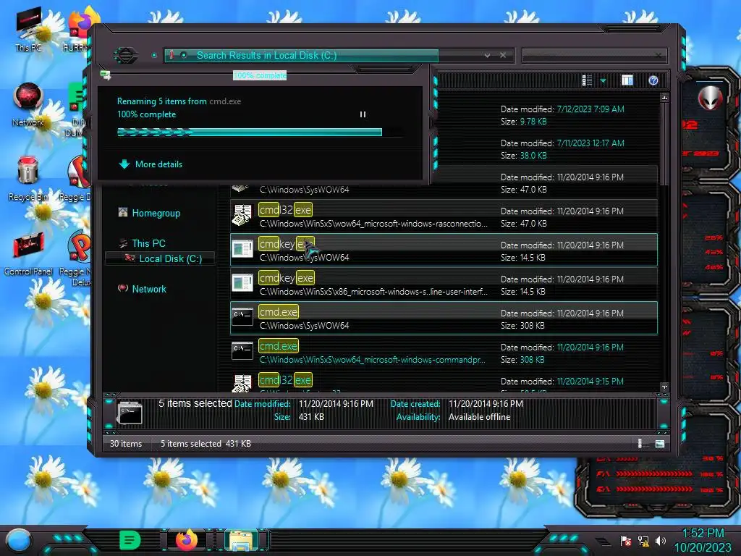This screenshot has height=556, width=741.
Task: Click the console icon of WinSxS cmd.exe
Action: click(242, 351)
